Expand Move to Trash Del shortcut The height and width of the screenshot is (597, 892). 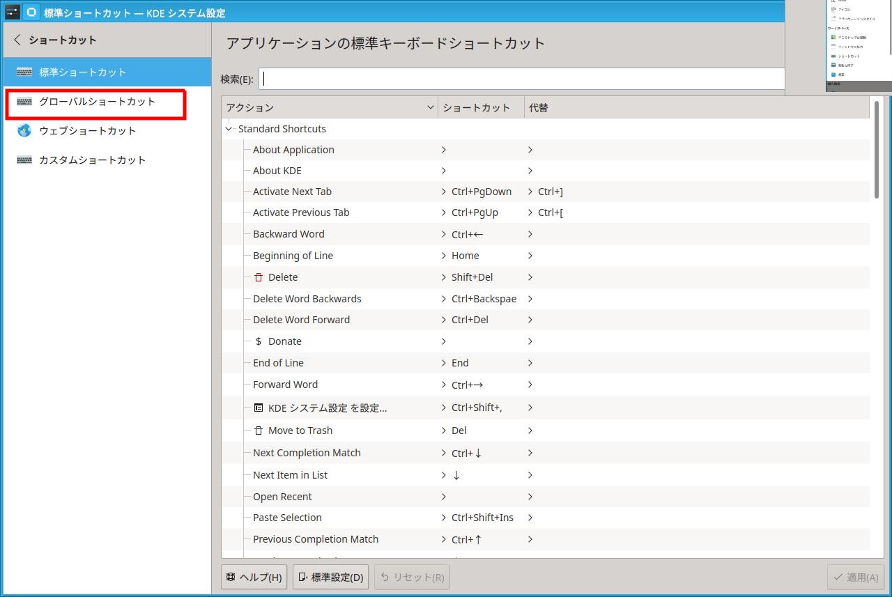444,431
